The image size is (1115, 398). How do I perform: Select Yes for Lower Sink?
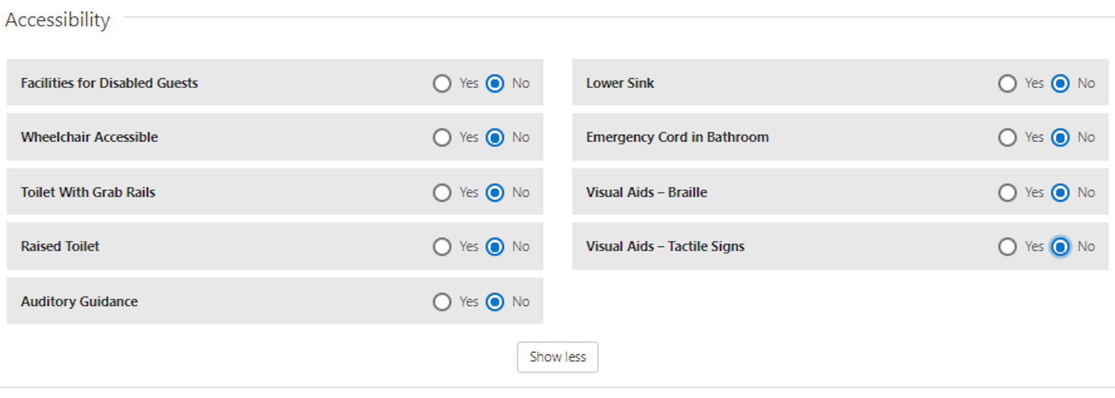[x=1008, y=84]
